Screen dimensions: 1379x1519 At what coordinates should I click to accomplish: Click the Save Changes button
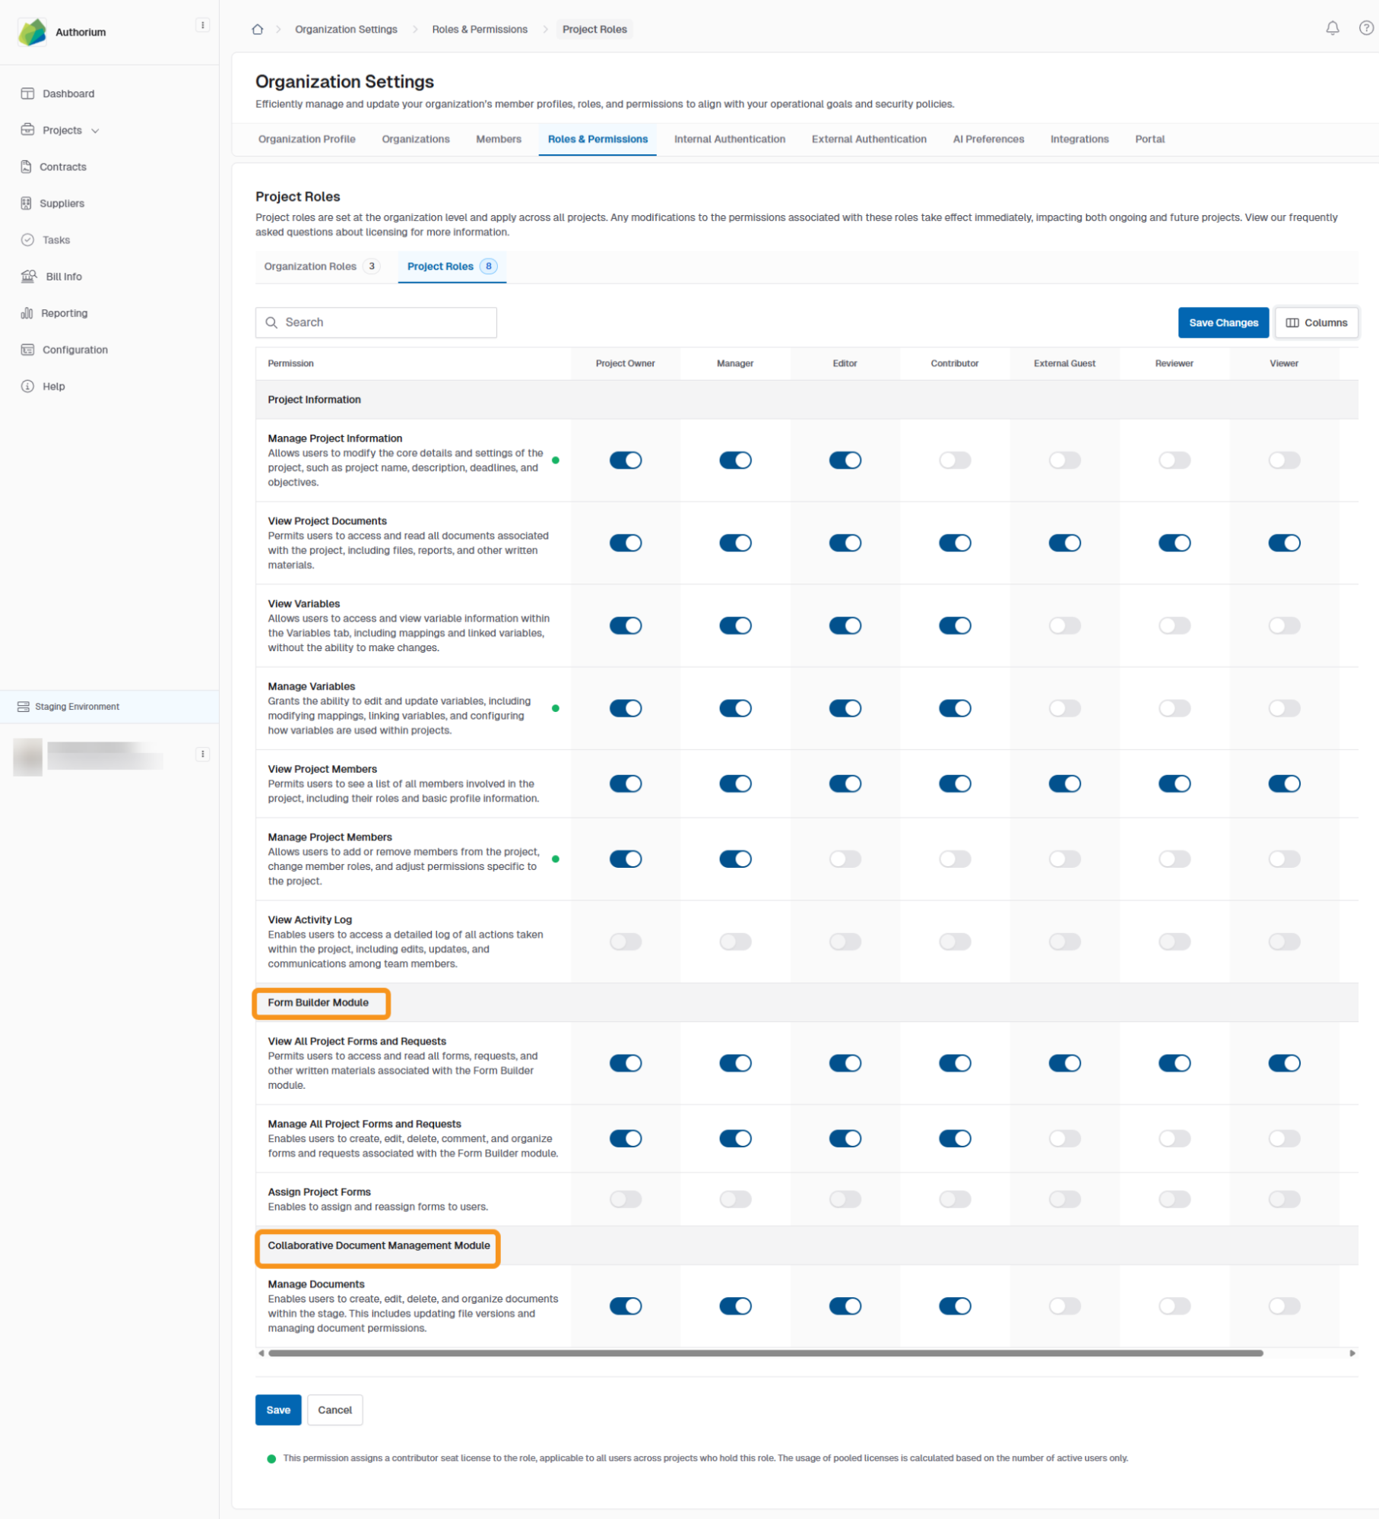pyautogui.click(x=1222, y=323)
